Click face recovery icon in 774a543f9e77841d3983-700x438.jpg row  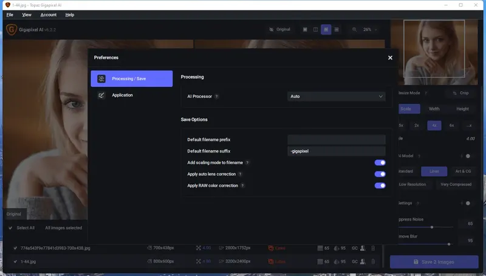click(x=363, y=248)
